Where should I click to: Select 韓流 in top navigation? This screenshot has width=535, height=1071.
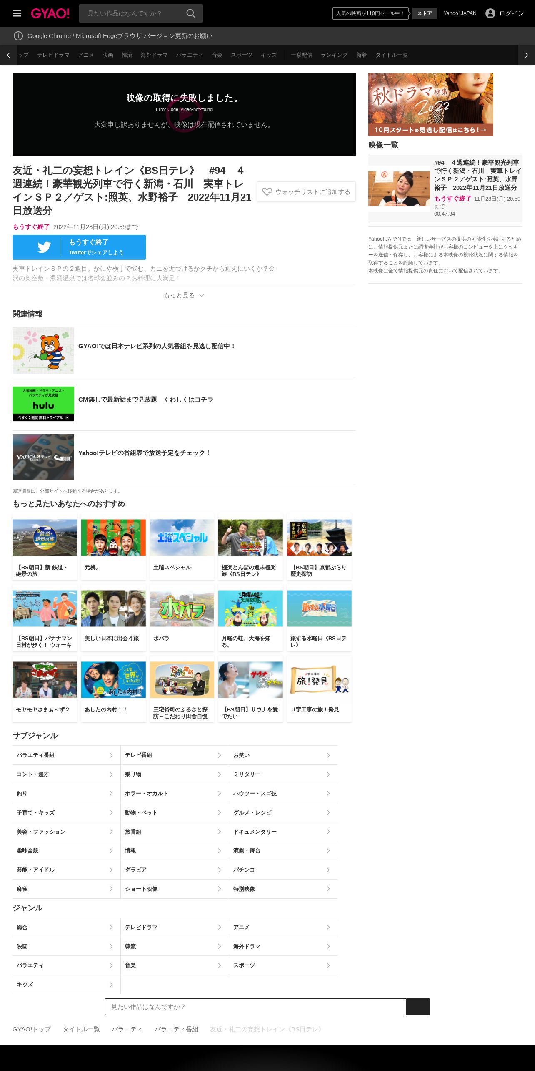(127, 55)
